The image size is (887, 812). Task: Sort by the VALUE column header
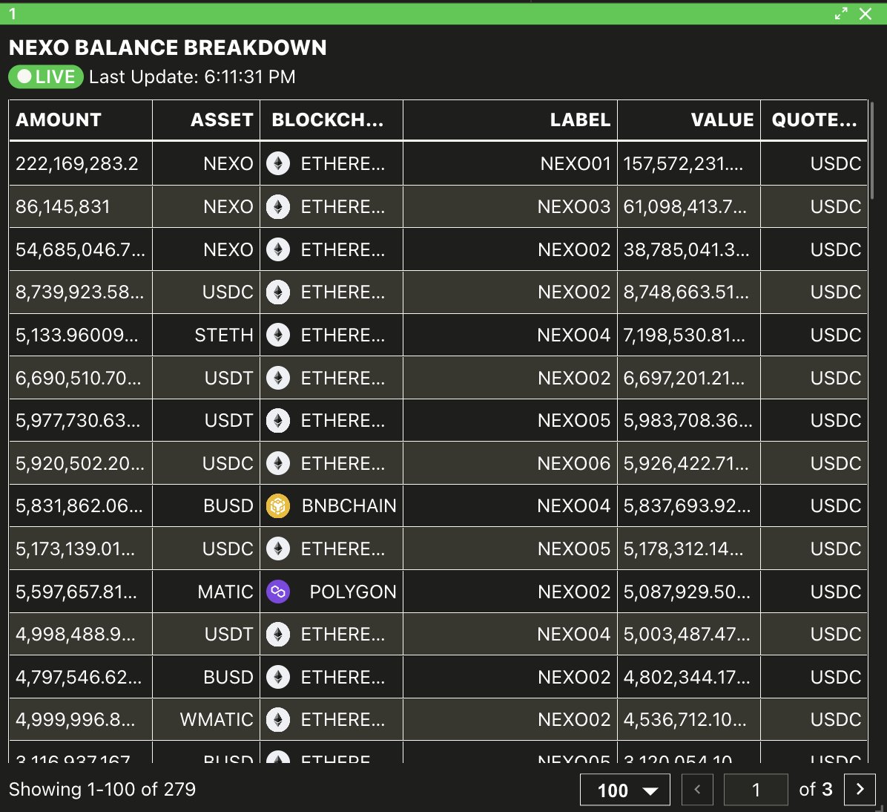point(689,120)
